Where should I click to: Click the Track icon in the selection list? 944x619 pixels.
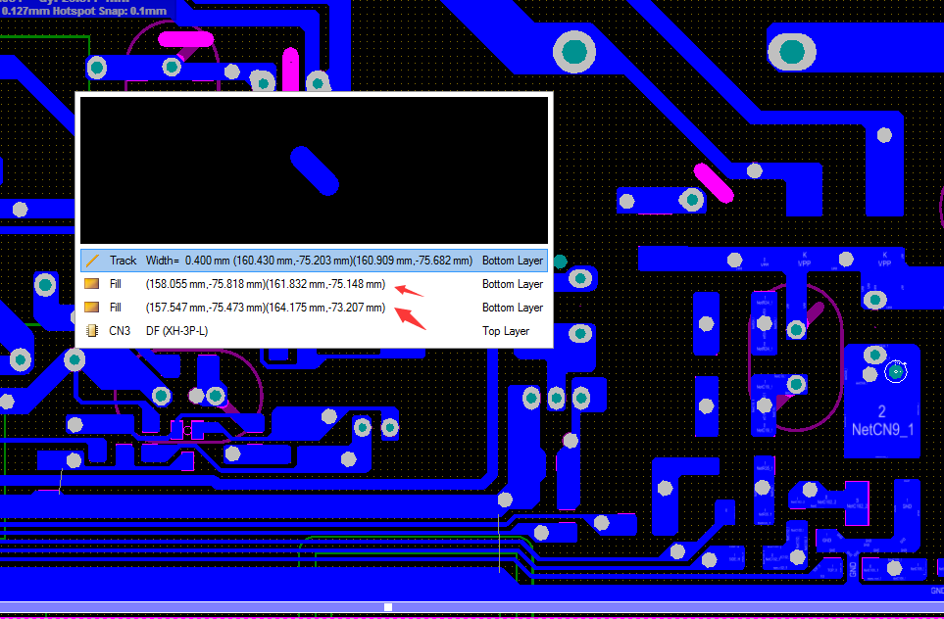coord(92,261)
